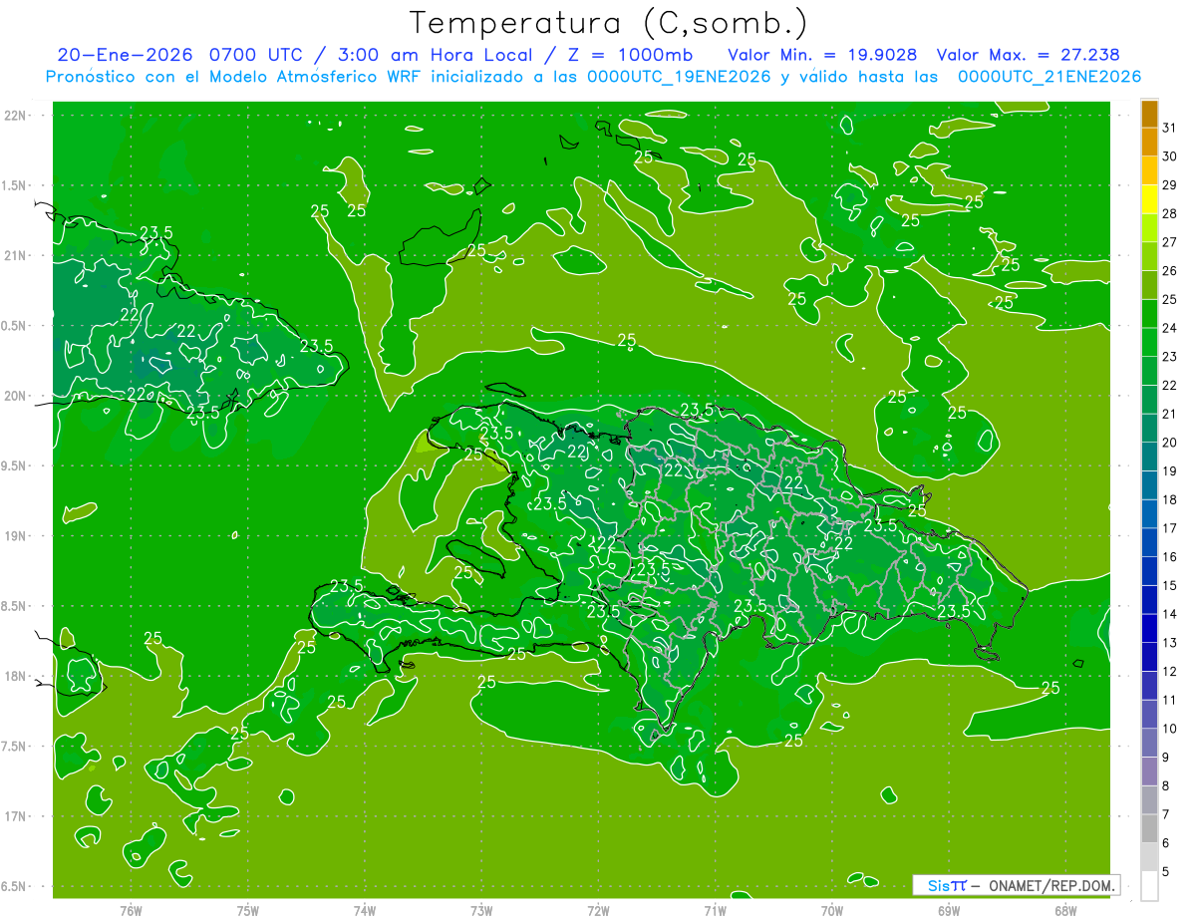Click the "71W" longitude axis label
This screenshot has height=924, width=1196.
coord(715,910)
